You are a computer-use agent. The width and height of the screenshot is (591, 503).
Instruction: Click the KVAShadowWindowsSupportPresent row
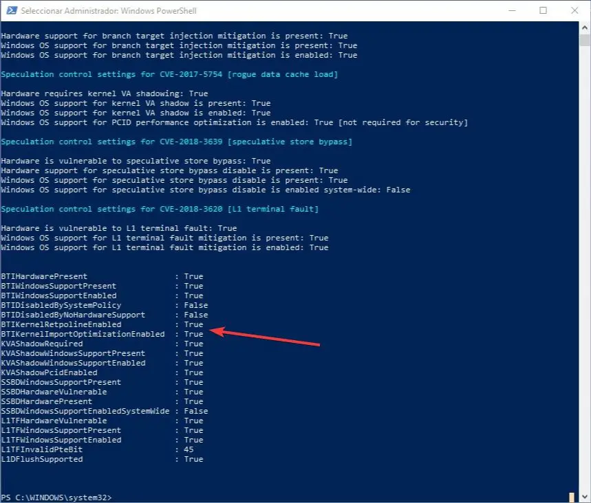pyautogui.click(x=102, y=353)
